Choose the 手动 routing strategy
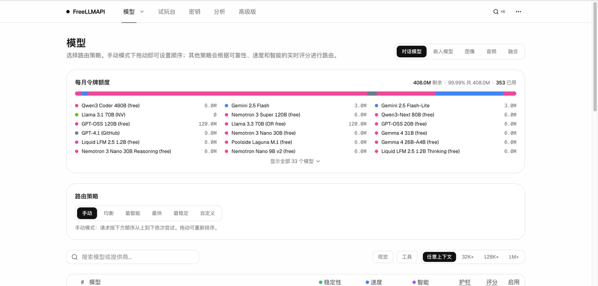 [x=87, y=213]
